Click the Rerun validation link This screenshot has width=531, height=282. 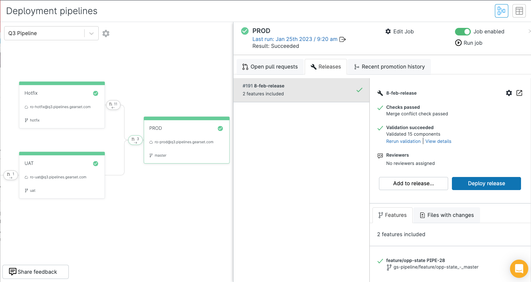[x=403, y=142]
